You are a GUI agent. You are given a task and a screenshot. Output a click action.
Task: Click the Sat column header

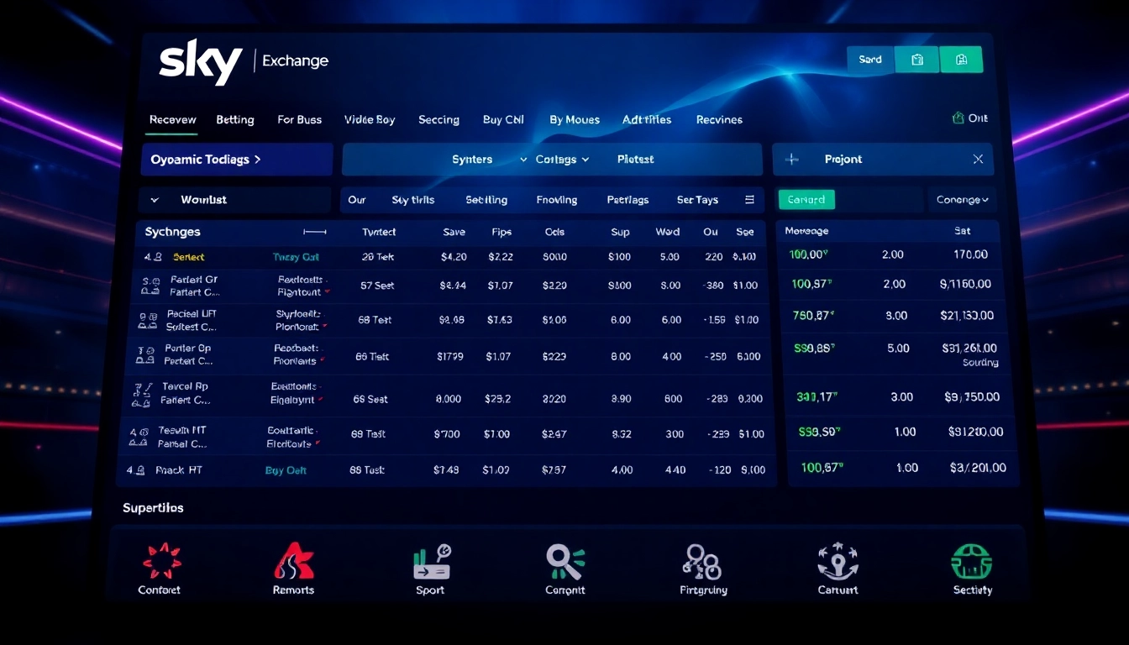coord(963,231)
